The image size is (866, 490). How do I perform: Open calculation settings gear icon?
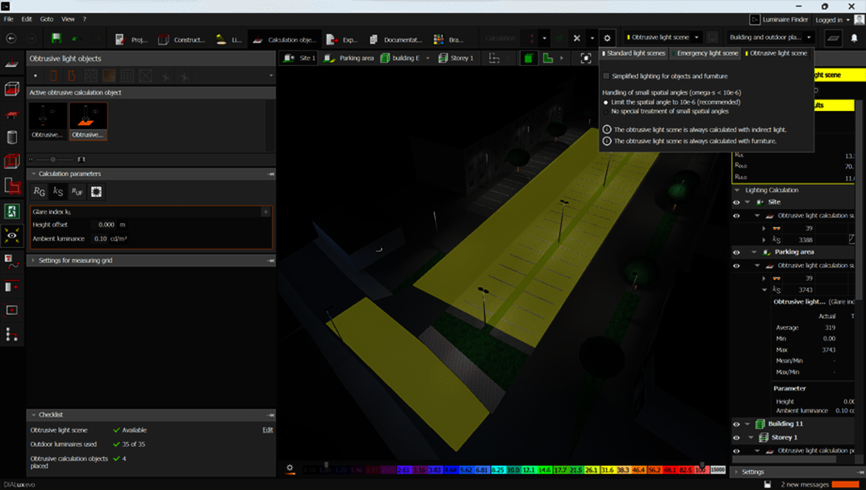pos(607,39)
